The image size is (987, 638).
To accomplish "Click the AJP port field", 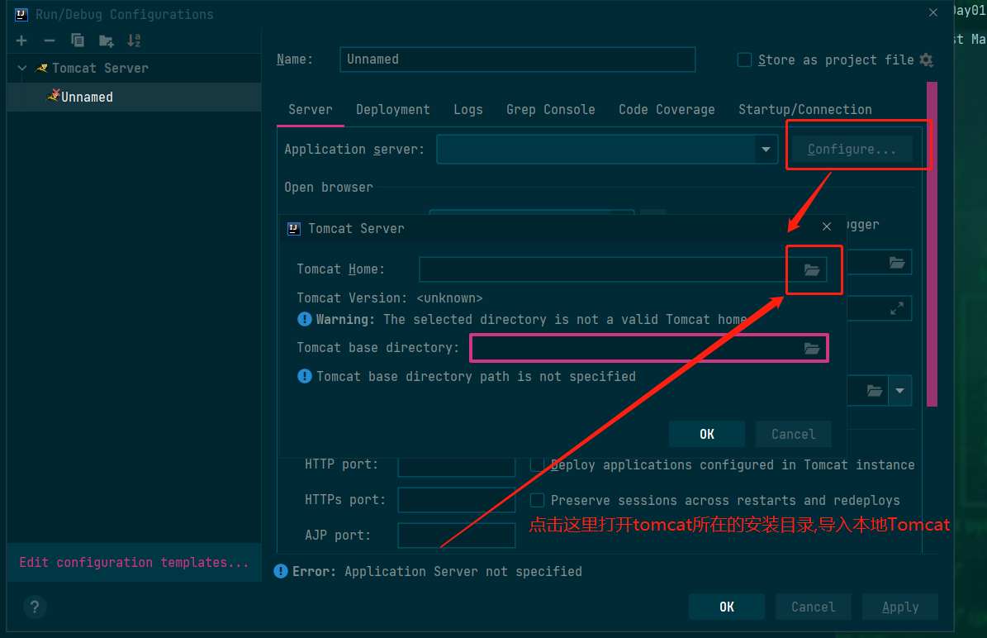I will [457, 536].
